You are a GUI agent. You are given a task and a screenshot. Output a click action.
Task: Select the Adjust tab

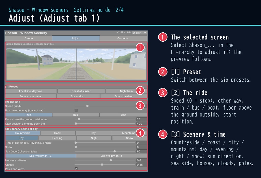[x=76, y=38]
